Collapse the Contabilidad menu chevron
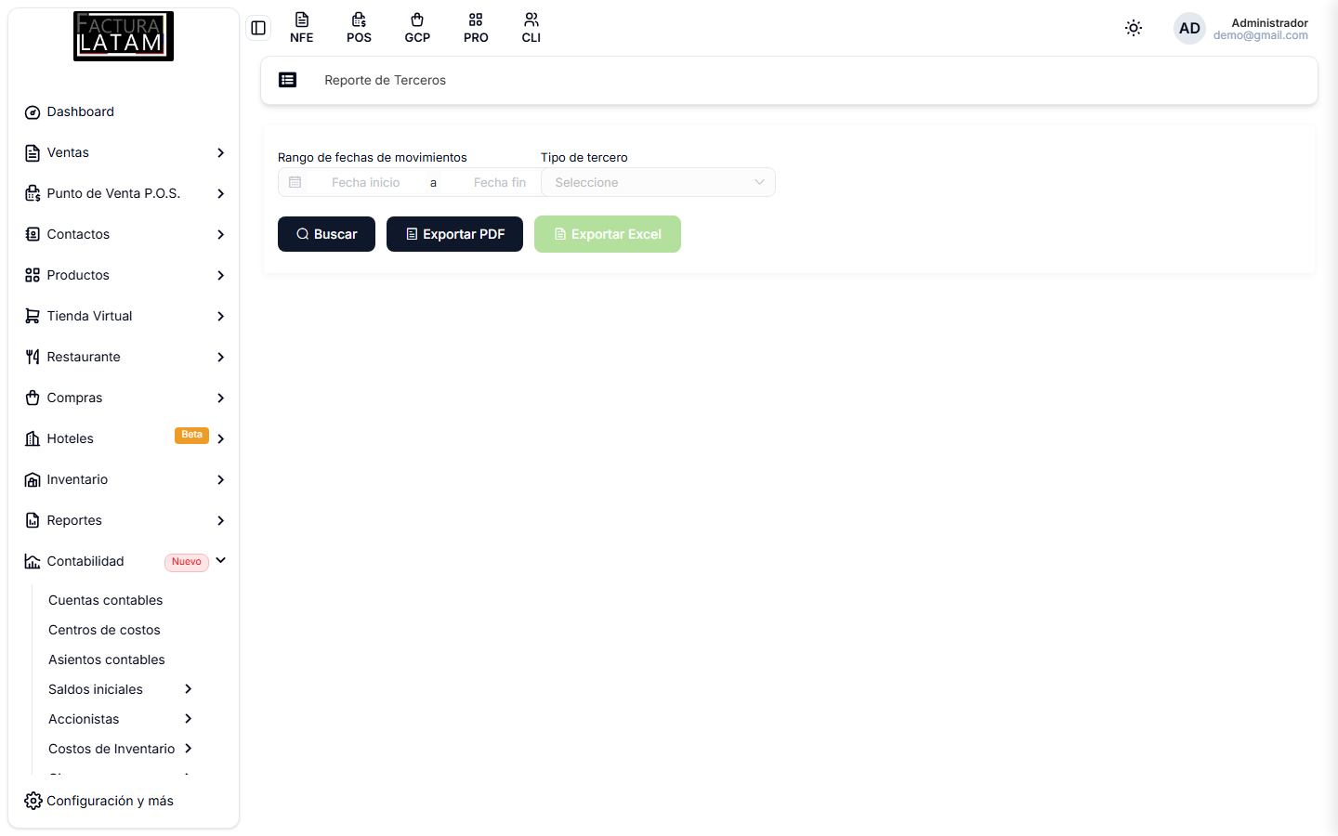This screenshot has width=1338, height=836. [x=221, y=561]
